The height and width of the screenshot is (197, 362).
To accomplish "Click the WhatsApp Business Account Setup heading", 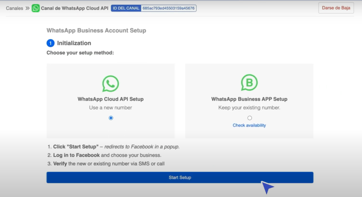I will [96, 31].
